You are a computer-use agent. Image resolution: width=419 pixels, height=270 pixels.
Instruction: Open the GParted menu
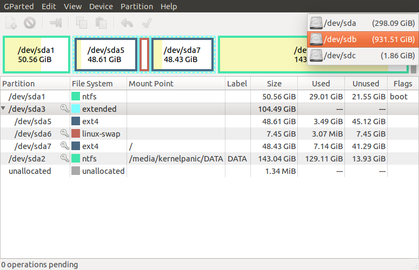19,6
